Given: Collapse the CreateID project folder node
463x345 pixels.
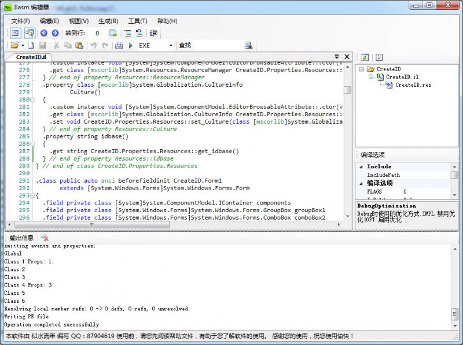Looking at the screenshot, I should pyautogui.click(x=361, y=69).
